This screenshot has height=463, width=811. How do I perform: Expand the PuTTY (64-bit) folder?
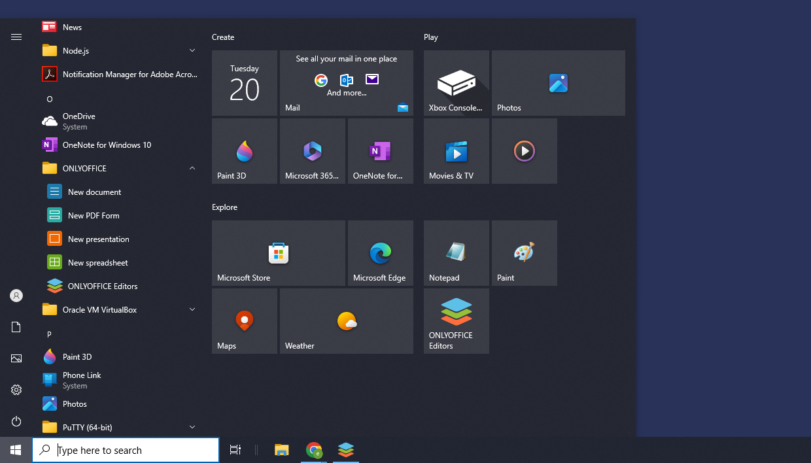119,427
